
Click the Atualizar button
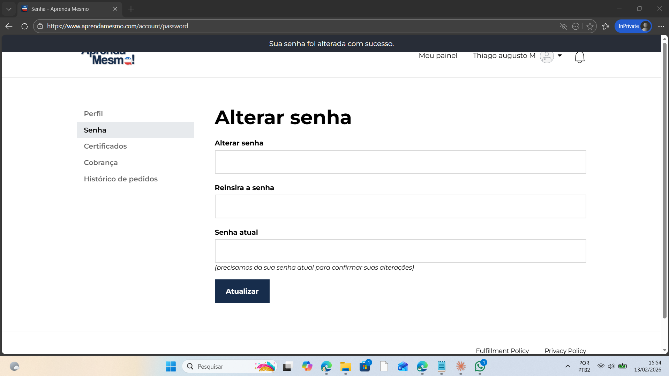242,291
